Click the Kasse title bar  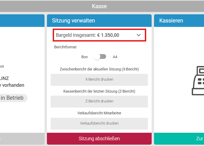99,6
